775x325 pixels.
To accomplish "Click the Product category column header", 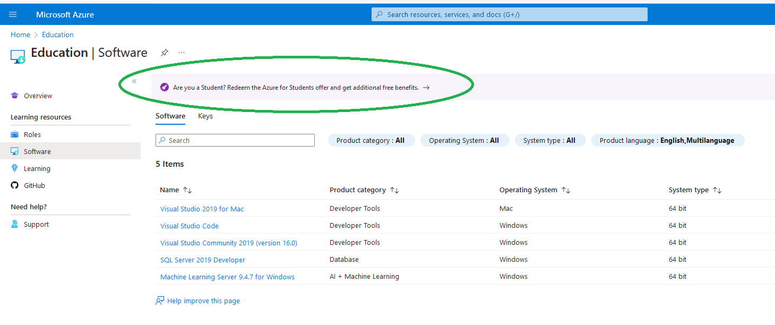I will (358, 190).
